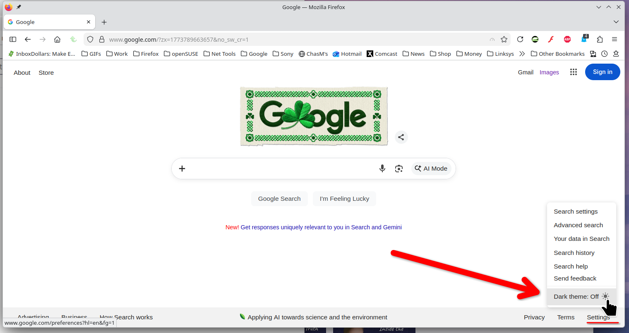
Task: Share the St. Patrick's Day doodle
Action: (x=401, y=137)
